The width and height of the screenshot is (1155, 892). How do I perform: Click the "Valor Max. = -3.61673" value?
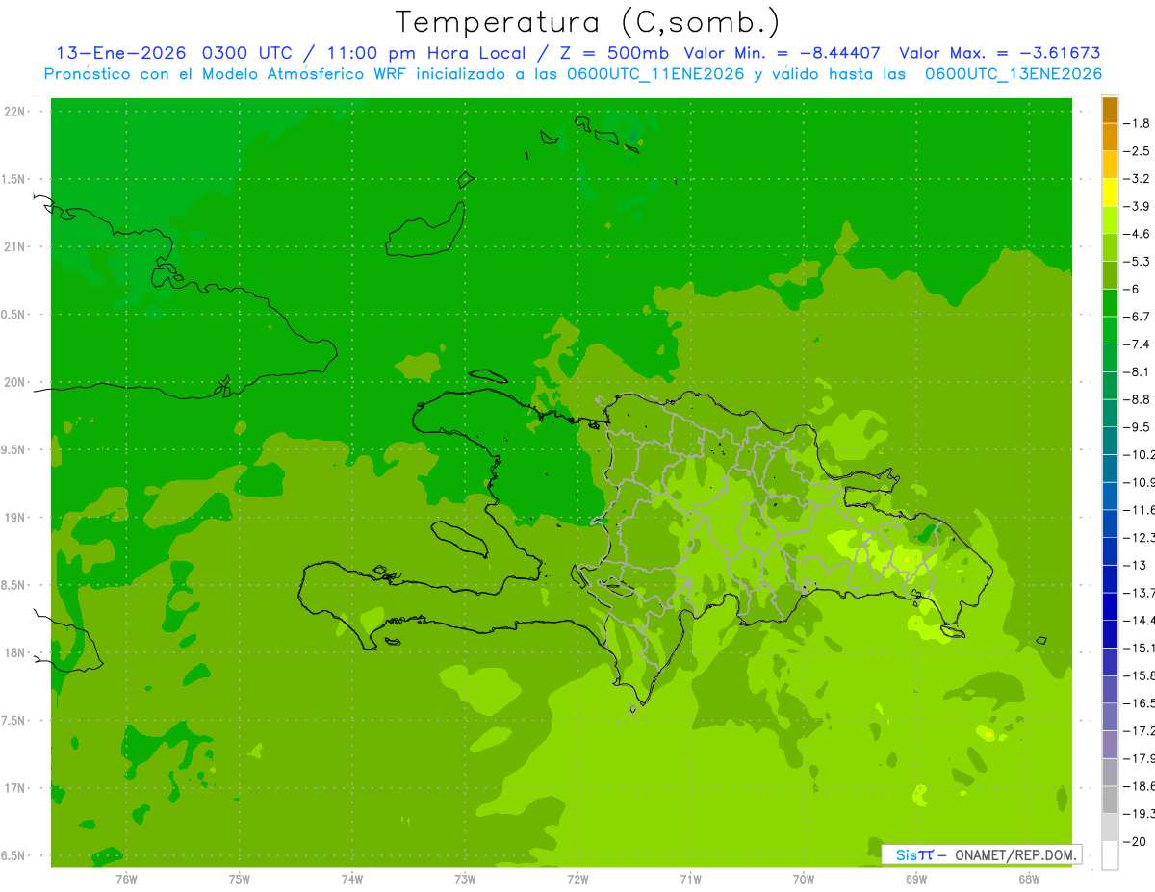pos(1000,53)
